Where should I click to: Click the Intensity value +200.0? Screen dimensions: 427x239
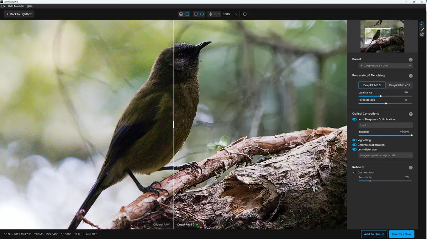click(404, 132)
